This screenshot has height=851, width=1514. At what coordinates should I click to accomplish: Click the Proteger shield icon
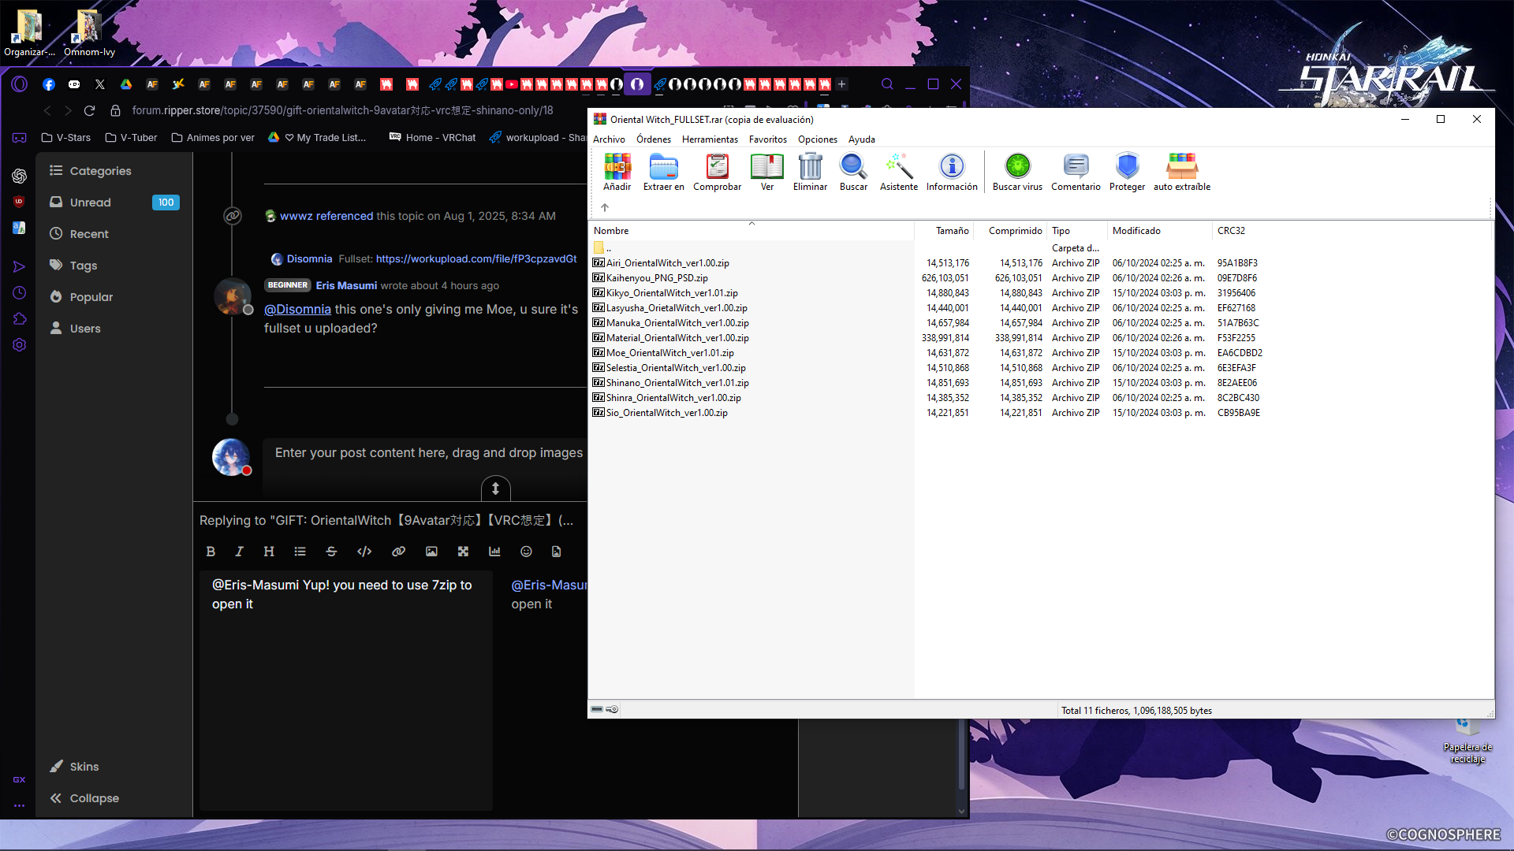(1127, 172)
